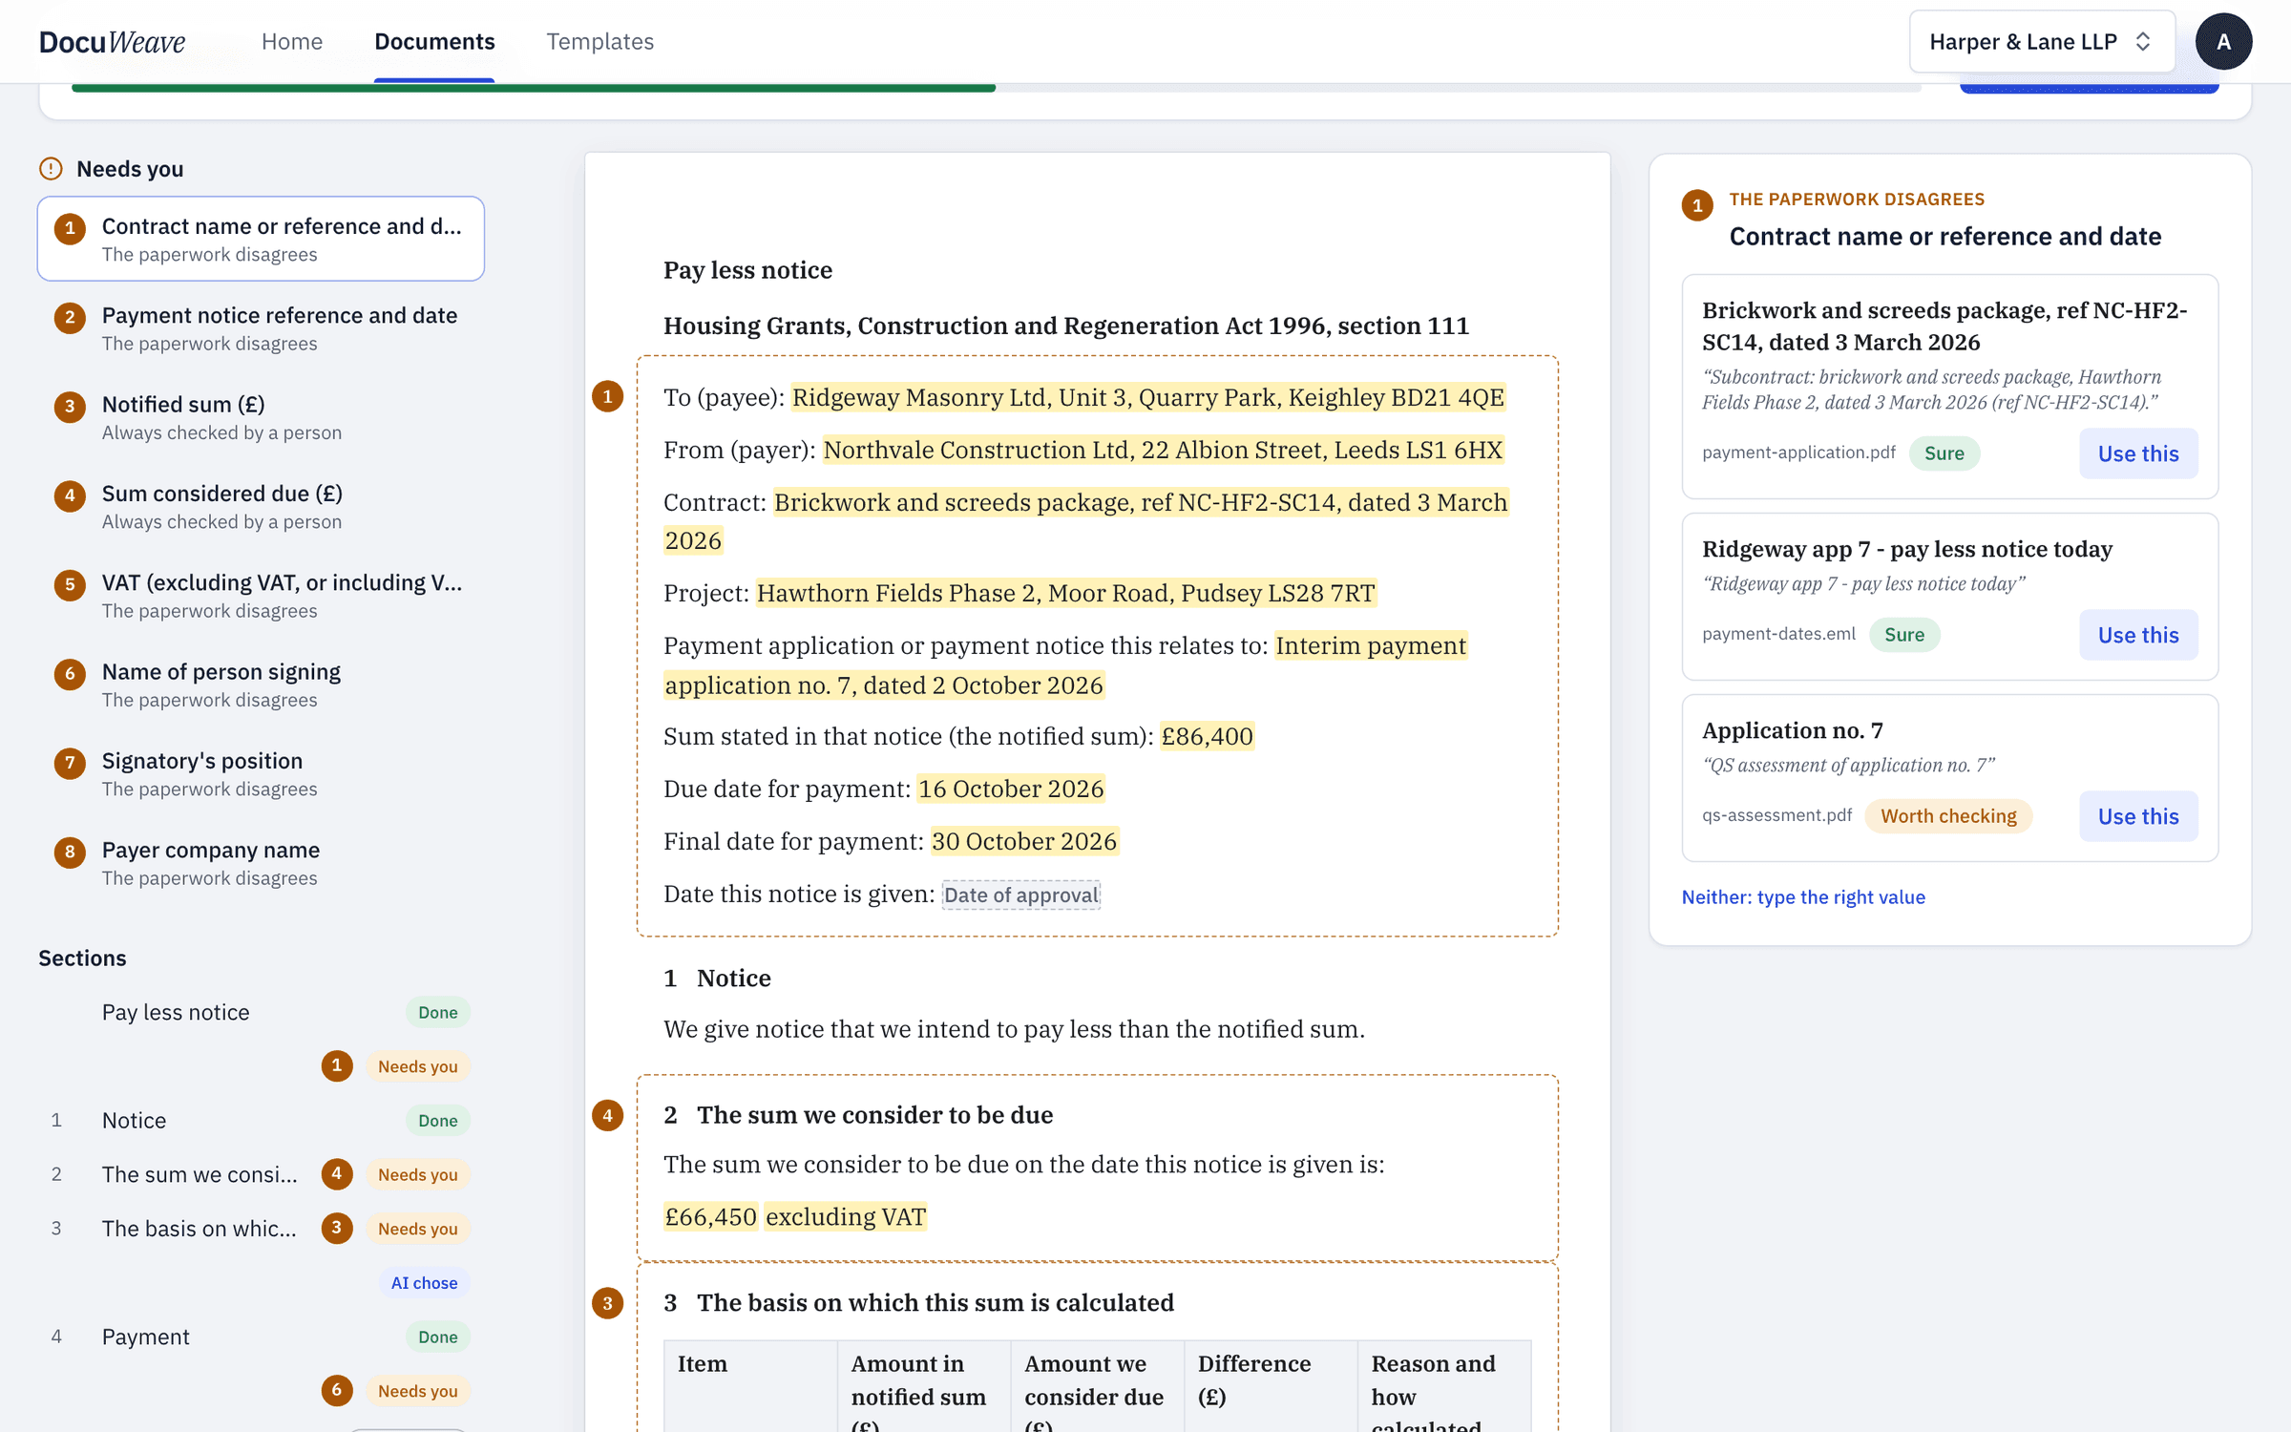The height and width of the screenshot is (1432, 2291).
Task: Click highlighted final date 30 October 2026
Action: 1023,841
